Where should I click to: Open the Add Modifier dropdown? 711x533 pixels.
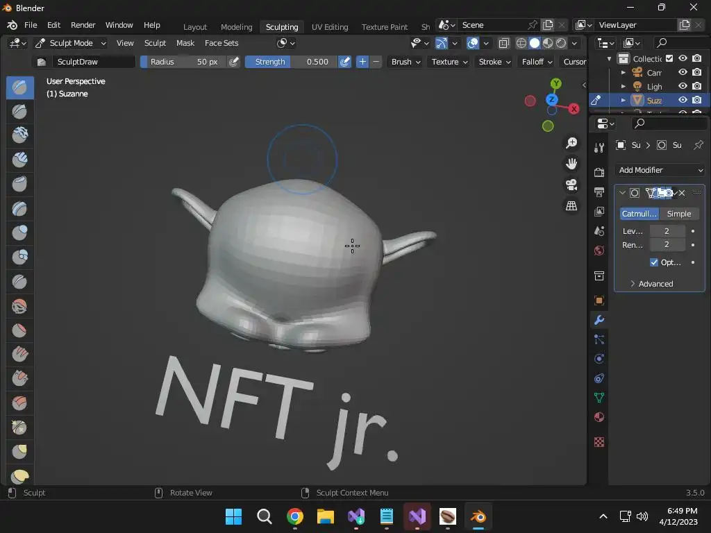(x=660, y=170)
